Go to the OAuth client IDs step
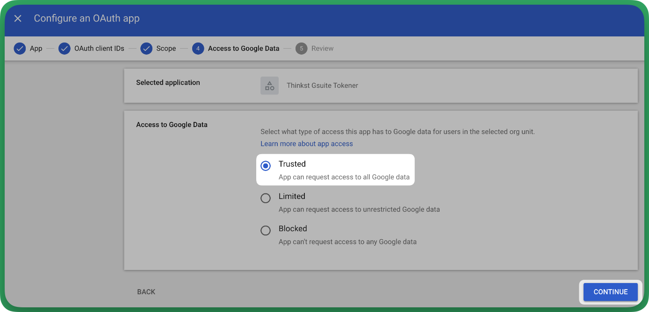Viewport: 649px width, 312px height. (x=99, y=49)
